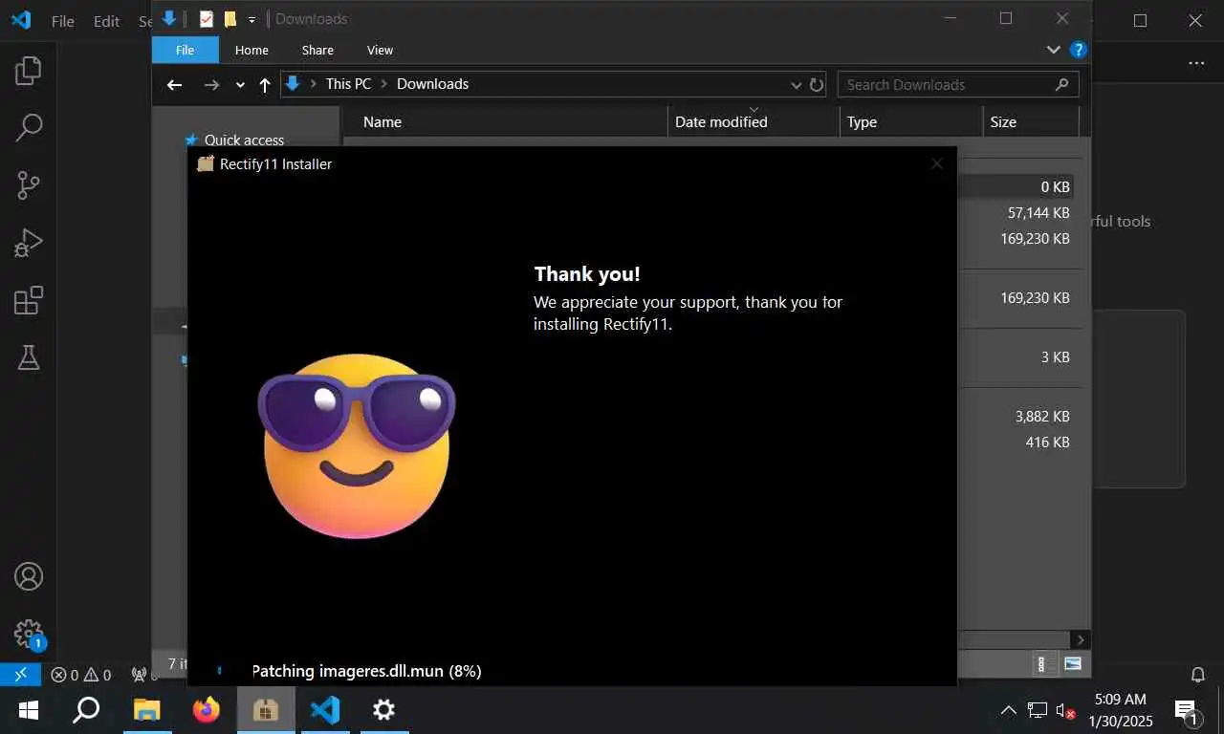The height and width of the screenshot is (734, 1224).
Task: Open the Testing flask view in VS Code
Action: click(x=29, y=357)
